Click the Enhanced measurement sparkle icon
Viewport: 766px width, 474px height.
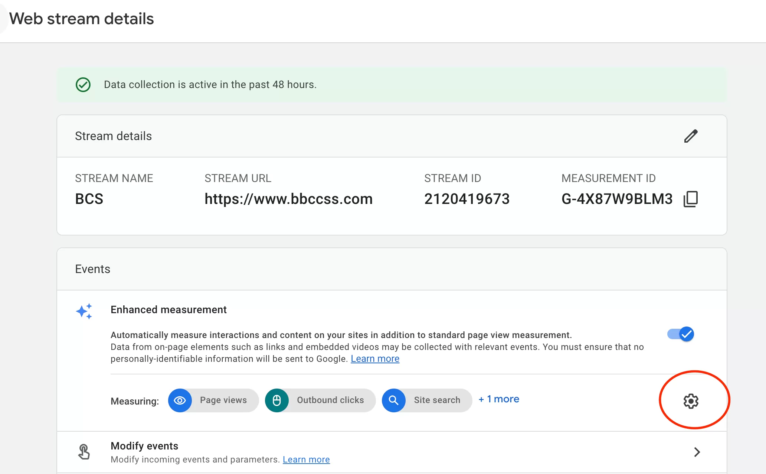84,311
